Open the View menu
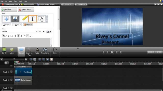The image size is (163, 91). coord(10,1)
